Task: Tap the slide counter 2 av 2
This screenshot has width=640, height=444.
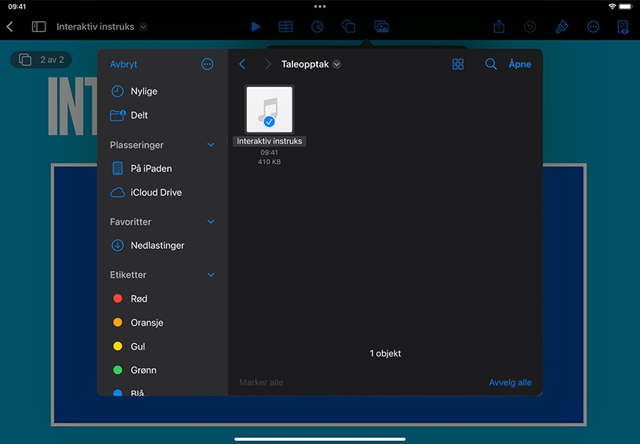Action: (x=41, y=60)
